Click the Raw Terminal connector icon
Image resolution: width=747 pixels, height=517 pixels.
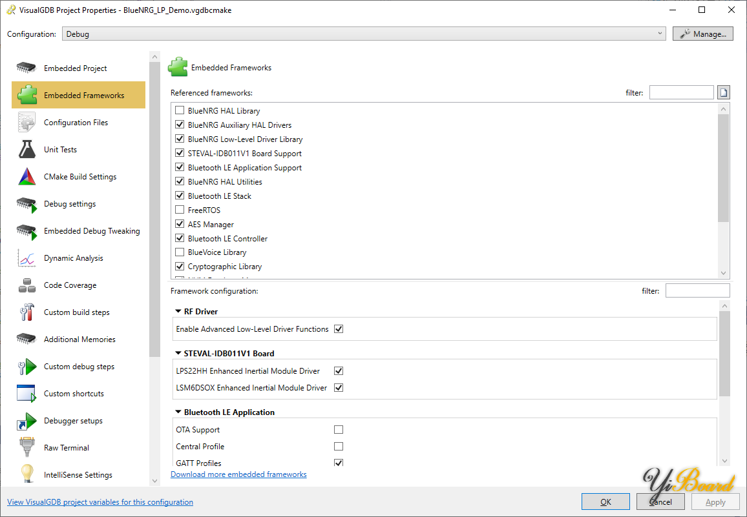[x=26, y=447]
